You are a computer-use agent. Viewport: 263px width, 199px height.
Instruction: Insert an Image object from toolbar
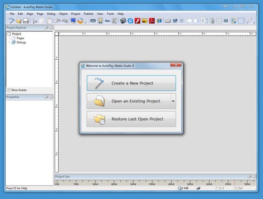100,21
